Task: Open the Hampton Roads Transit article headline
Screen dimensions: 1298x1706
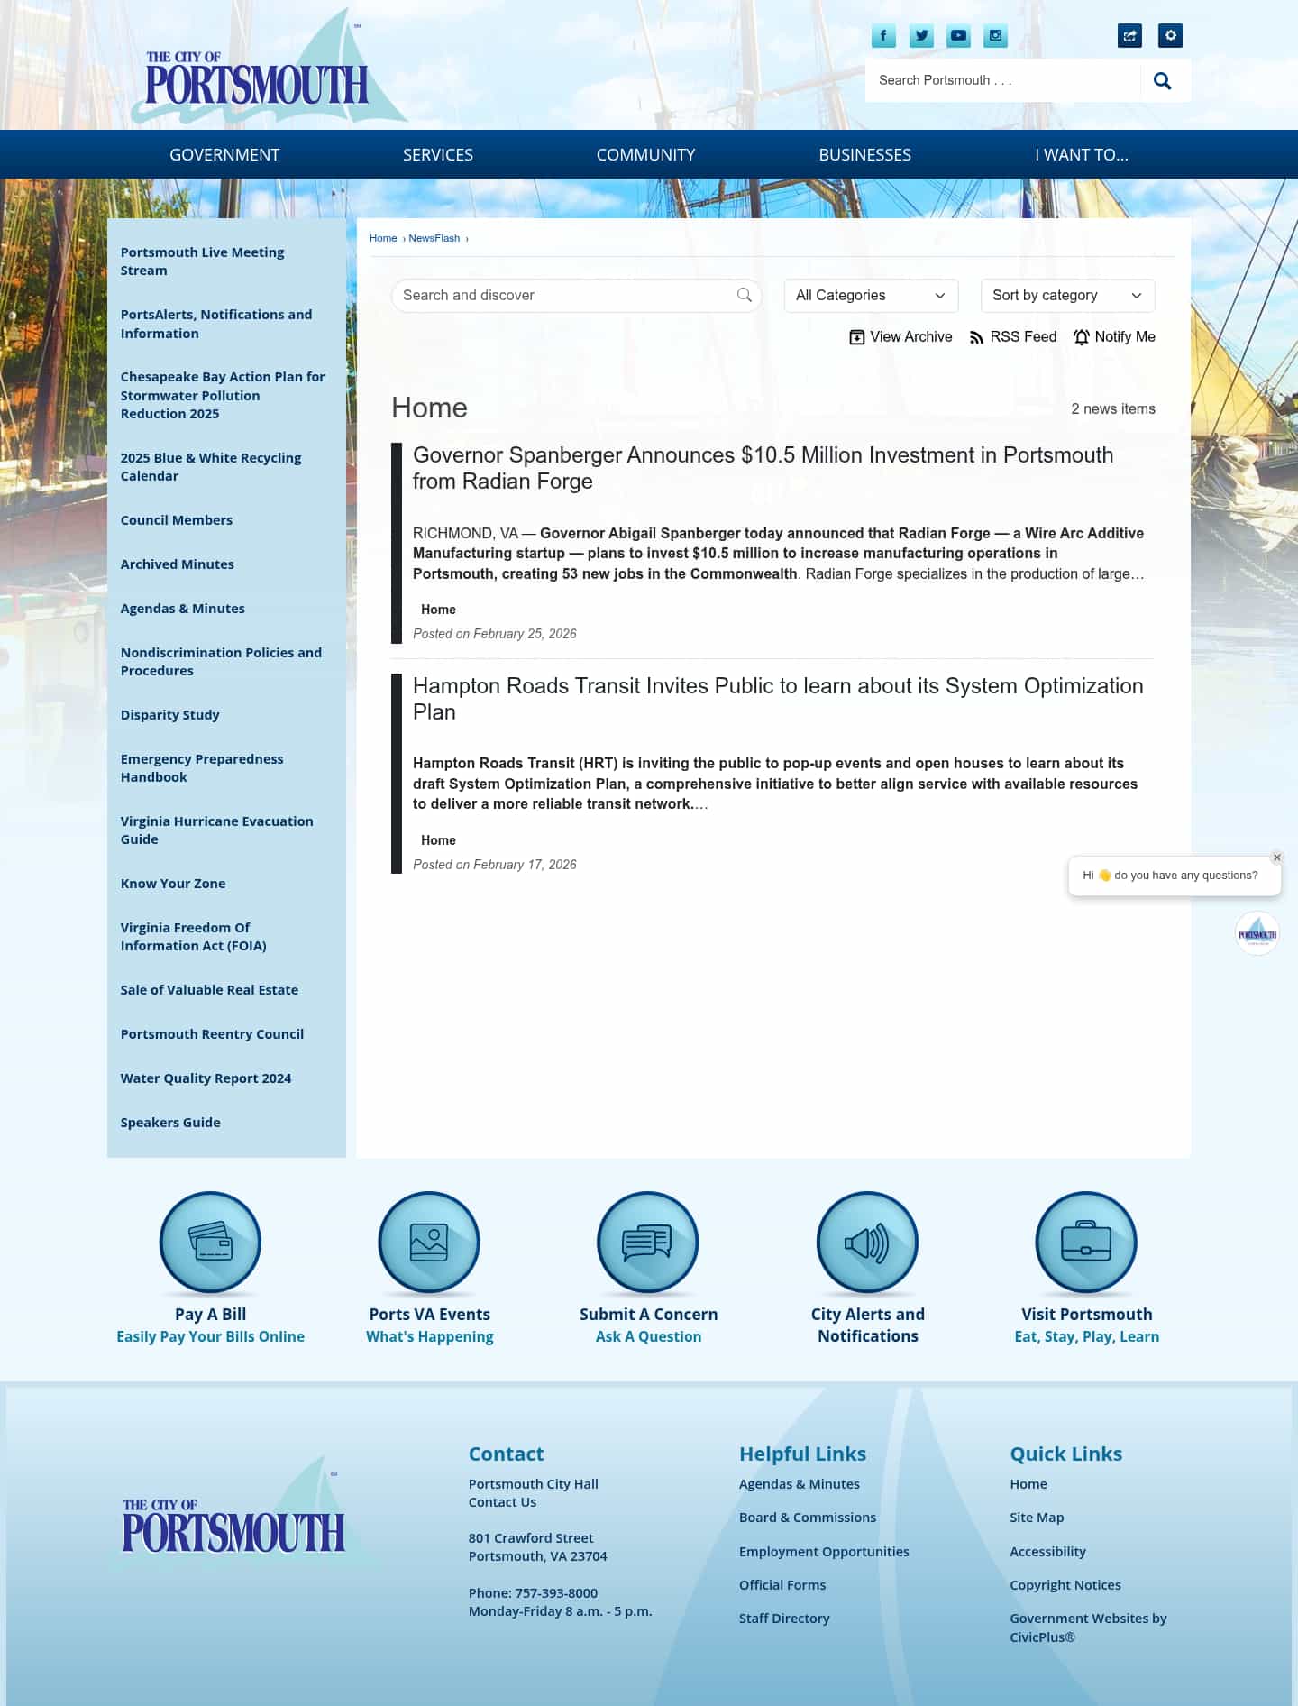Action: [x=778, y=699]
